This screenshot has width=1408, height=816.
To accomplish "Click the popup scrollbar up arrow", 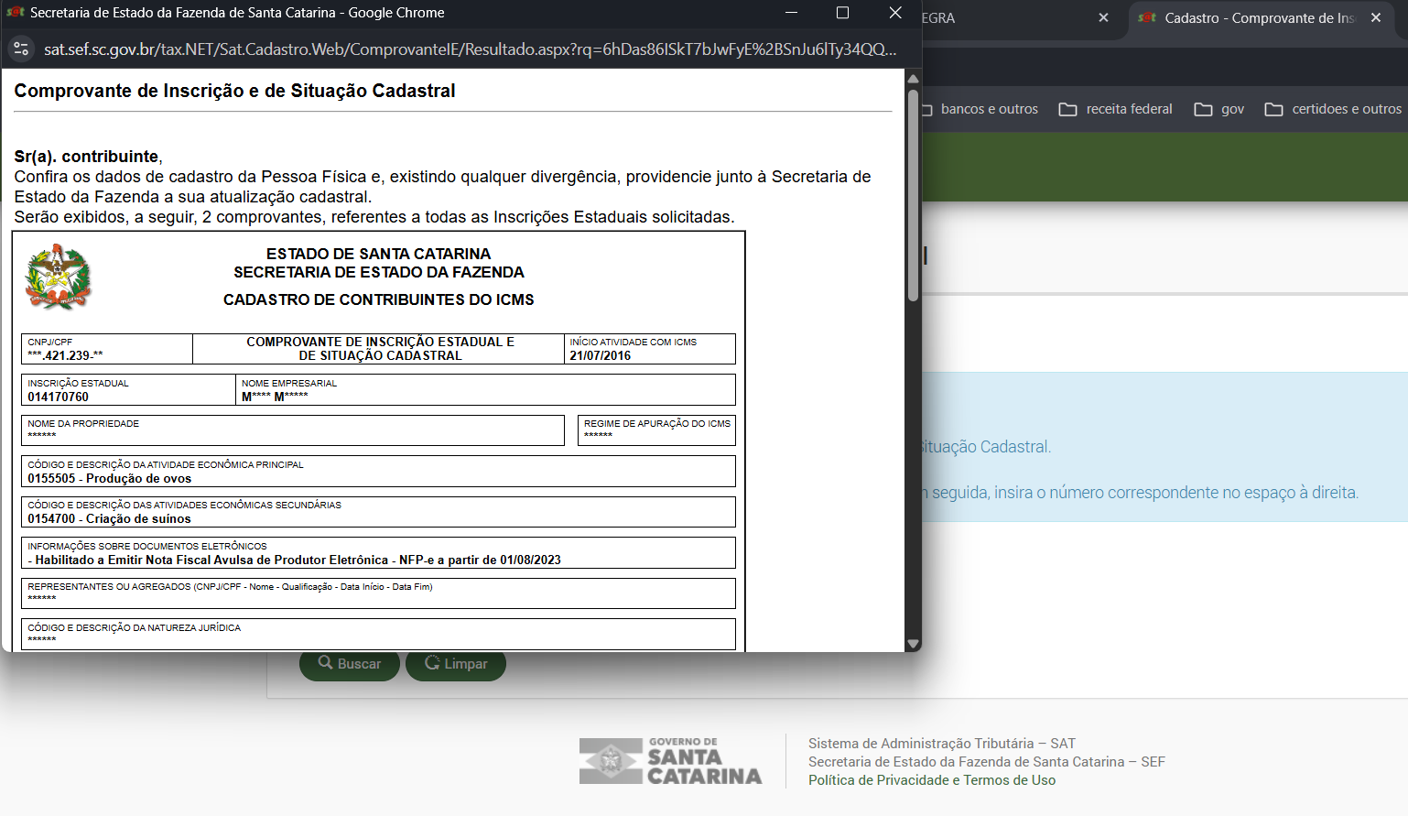I will tap(913, 79).
